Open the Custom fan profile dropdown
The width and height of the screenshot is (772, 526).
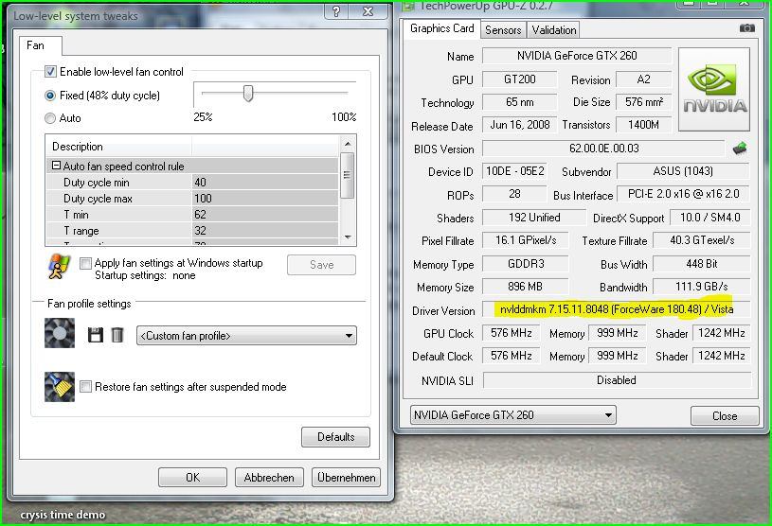[x=246, y=336]
